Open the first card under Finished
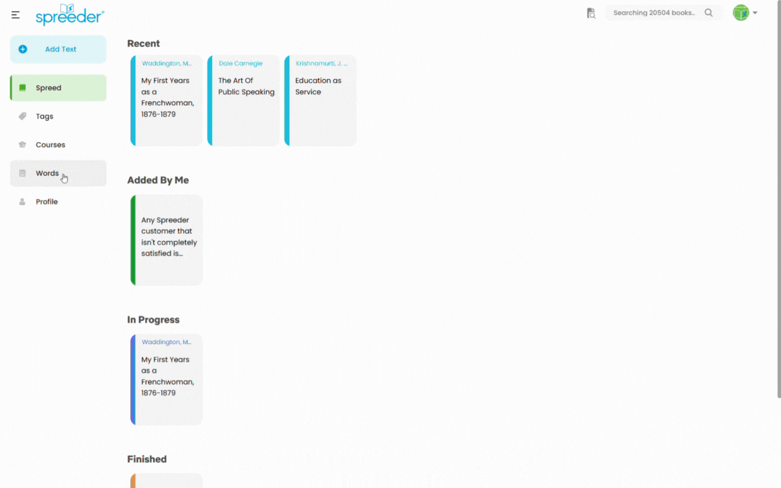 (x=166, y=481)
